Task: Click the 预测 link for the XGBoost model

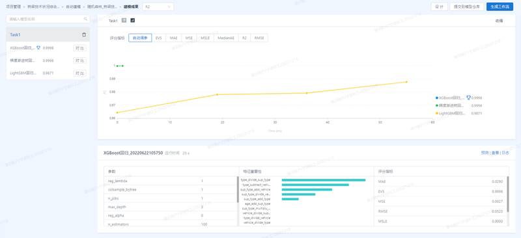Action: pyautogui.click(x=485, y=153)
